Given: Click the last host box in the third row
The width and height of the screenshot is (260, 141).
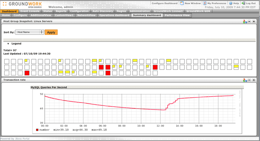Looking at the screenshot, I should pyautogui.click(x=155, y=73).
